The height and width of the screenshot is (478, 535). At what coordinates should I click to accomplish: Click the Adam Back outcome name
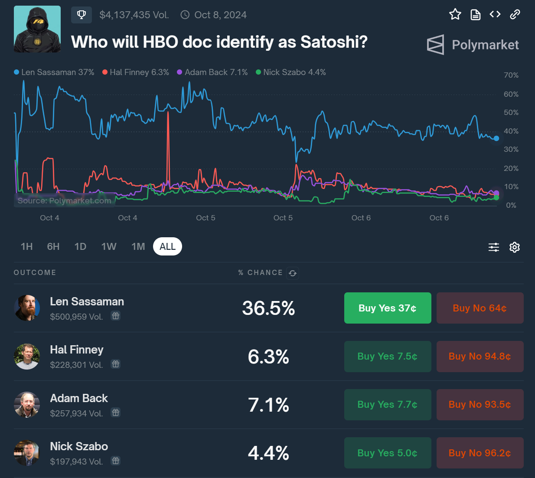(x=79, y=398)
